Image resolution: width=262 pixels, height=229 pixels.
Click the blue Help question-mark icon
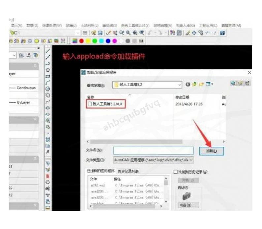click(222, 33)
